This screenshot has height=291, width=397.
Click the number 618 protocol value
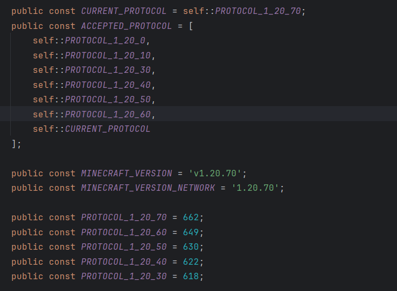pyautogui.click(x=191, y=277)
